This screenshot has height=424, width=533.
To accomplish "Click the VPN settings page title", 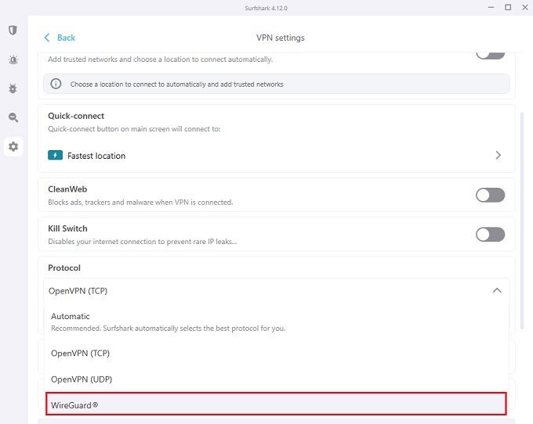I will [x=281, y=38].
